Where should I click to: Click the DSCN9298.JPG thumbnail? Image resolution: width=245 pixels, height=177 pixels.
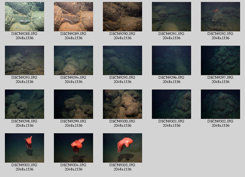pos(24,104)
